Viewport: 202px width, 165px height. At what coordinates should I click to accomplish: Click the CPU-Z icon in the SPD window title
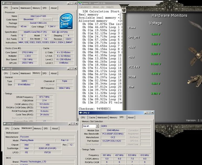(81, 113)
